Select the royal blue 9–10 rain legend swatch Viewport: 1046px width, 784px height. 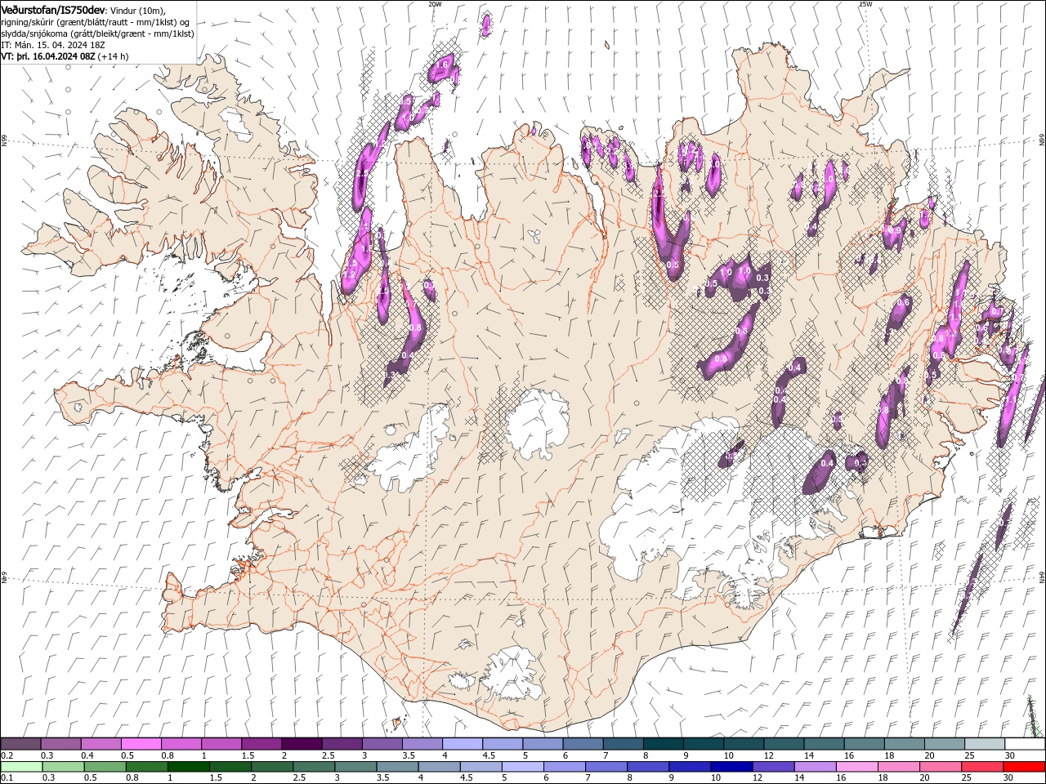click(x=688, y=767)
